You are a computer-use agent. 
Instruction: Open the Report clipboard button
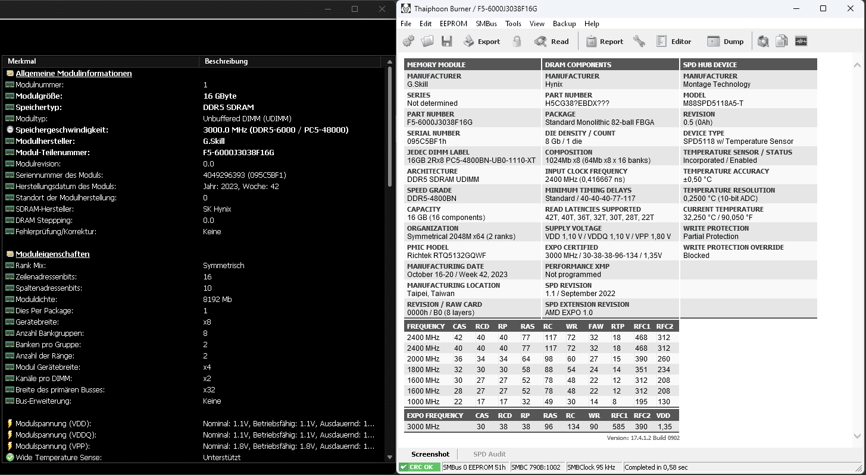click(x=604, y=41)
